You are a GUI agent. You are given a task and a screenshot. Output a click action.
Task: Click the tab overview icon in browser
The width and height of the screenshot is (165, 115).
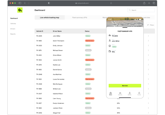(154, 3)
